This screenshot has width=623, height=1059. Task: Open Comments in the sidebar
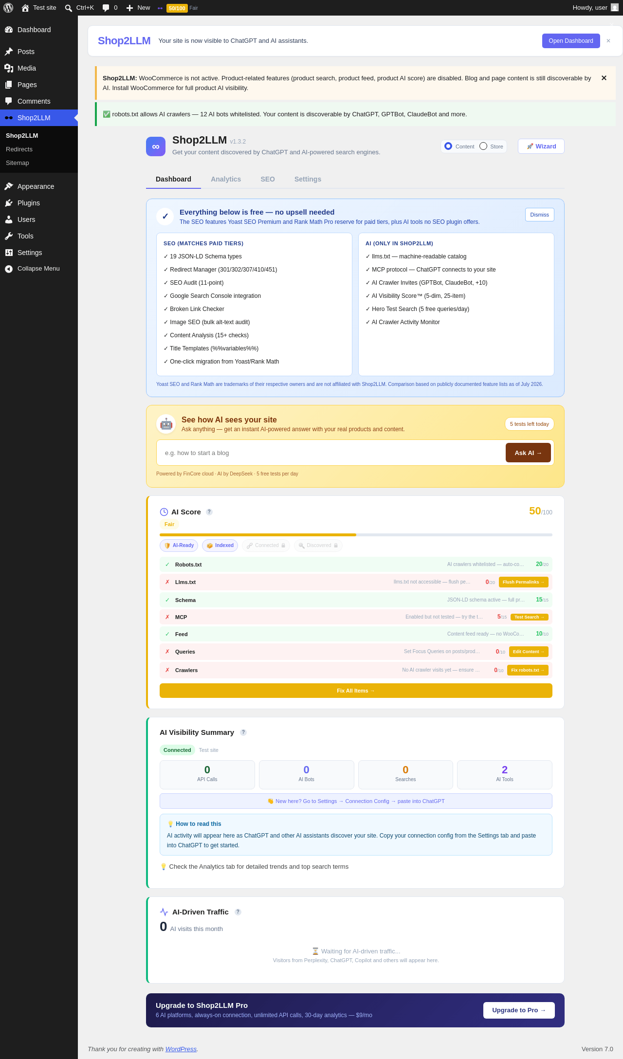(39, 101)
